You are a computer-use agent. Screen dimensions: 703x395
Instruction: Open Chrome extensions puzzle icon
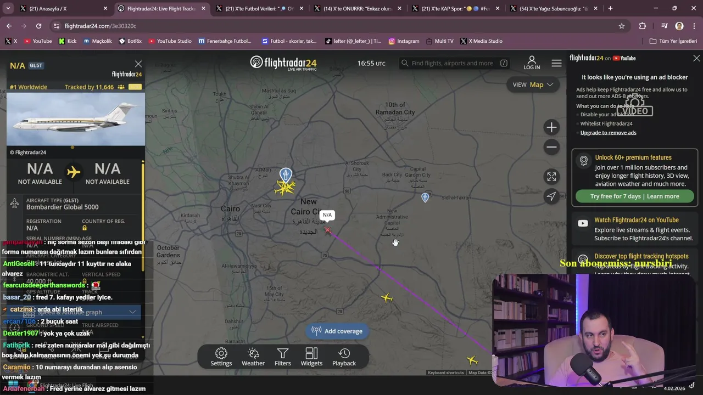pos(643,26)
